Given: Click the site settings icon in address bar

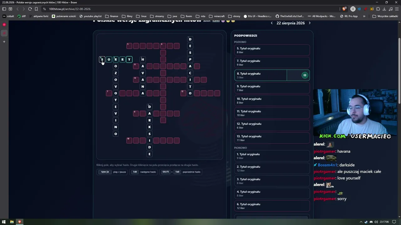Looking at the screenshot, I should [44, 9].
